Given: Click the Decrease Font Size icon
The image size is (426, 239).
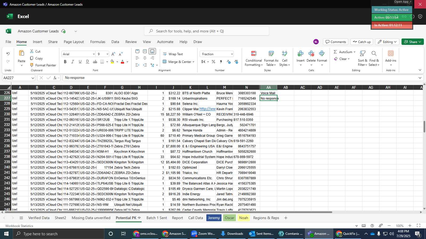Looking at the screenshot, I should tap(121, 54).
